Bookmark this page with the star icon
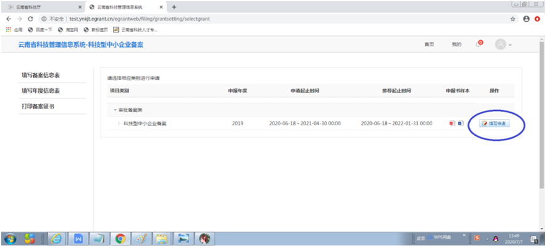Viewport: 546px width, 248px height. click(513, 19)
